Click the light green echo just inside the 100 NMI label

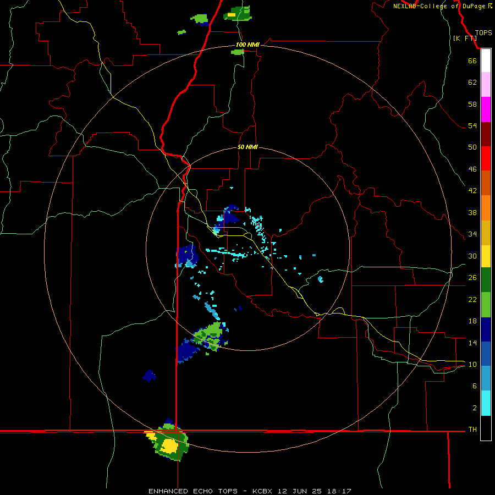pyautogui.click(x=238, y=52)
